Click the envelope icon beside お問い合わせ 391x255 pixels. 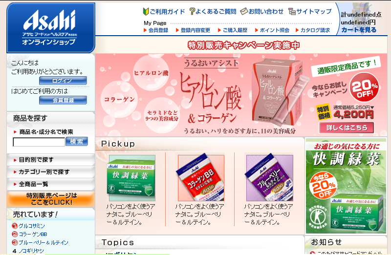click(x=243, y=11)
